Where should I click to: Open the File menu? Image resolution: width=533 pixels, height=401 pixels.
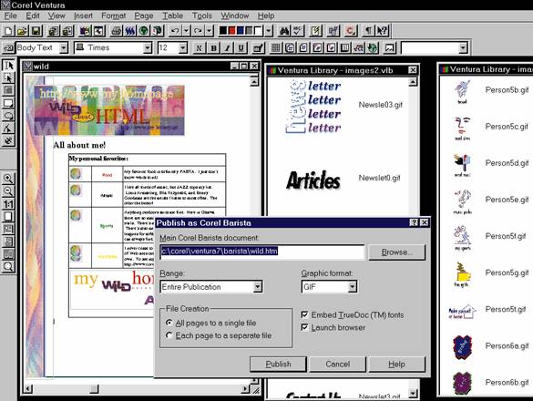[x=11, y=15]
